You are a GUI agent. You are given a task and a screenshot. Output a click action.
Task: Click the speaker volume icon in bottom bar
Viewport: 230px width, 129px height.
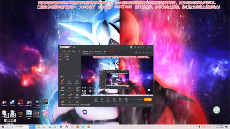click(126, 99)
